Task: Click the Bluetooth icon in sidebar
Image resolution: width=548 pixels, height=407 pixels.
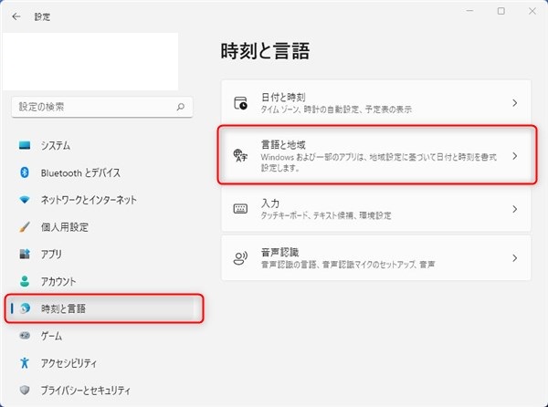Action: pos(25,172)
